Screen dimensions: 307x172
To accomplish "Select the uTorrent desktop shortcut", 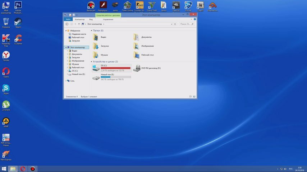I will 6,106.
